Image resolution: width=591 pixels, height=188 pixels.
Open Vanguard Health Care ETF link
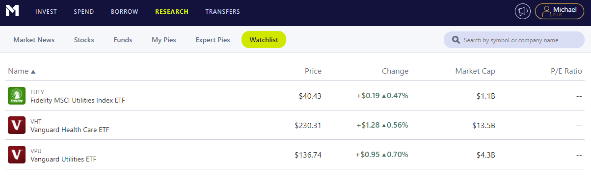70,130
